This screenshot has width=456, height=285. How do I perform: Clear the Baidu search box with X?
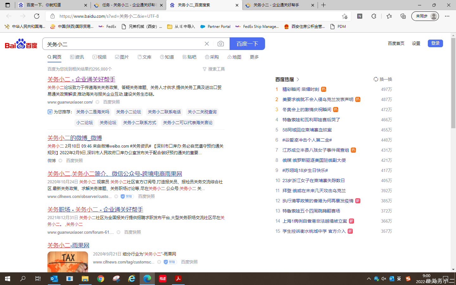tap(207, 44)
